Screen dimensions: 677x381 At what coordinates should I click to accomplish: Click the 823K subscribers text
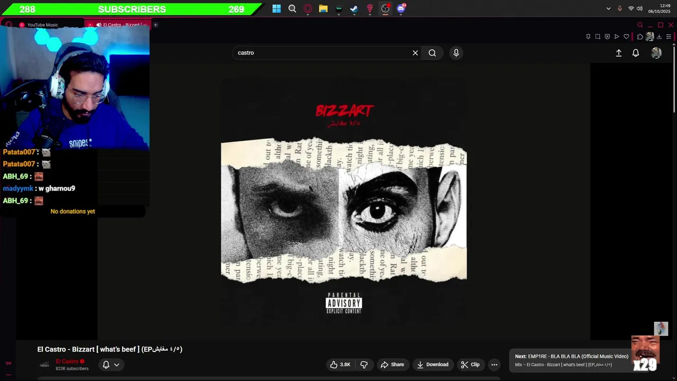[x=72, y=368]
